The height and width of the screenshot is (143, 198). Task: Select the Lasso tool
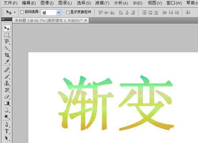[x=7, y=42]
